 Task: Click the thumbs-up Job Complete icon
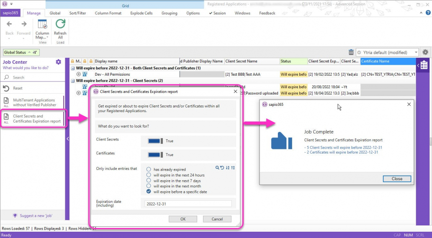point(282,141)
